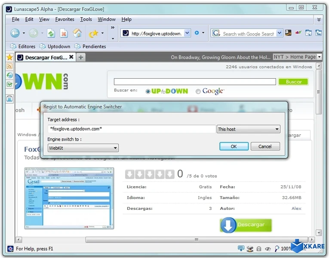Click the popup blocker status bar icon
This screenshot has width=329, height=258.
(241, 249)
